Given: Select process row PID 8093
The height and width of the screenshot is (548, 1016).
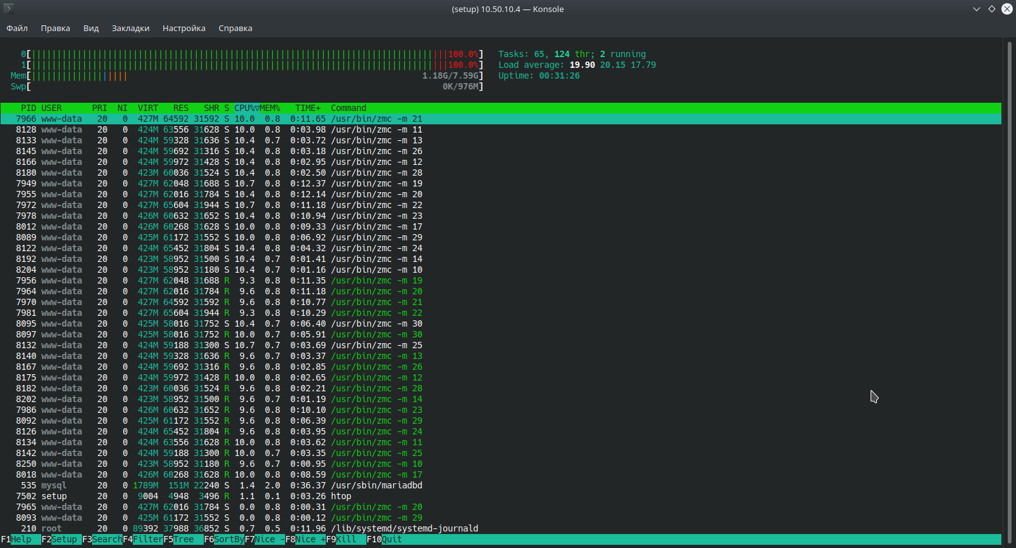Looking at the screenshot, I should point(501,518).
